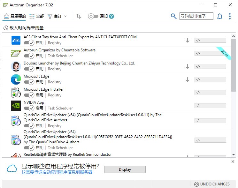Image resolution: width=238 pixels, height=188 pixels.
Task: Click the sort order arrows icon
Action: pos(79,16)
